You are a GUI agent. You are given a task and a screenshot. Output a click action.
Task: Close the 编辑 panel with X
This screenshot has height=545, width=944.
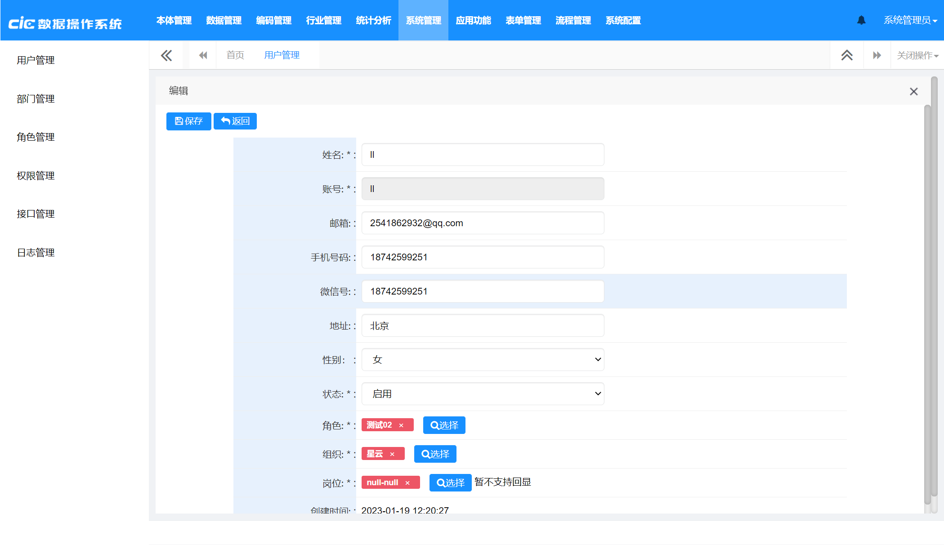[913, 92]
